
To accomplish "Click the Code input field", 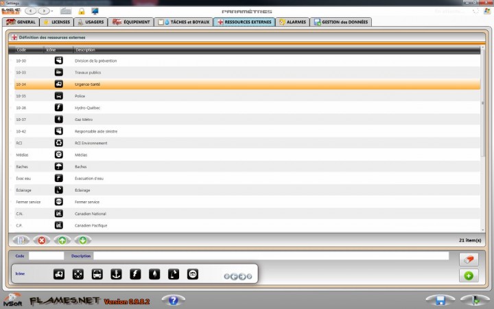I will click(46, 255).
